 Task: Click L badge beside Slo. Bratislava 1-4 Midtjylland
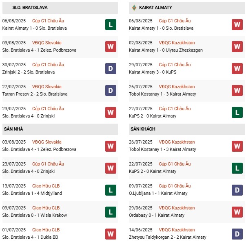(x=110, y=190)
